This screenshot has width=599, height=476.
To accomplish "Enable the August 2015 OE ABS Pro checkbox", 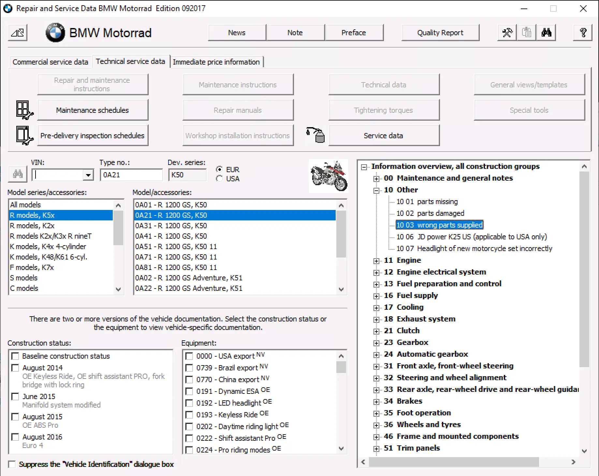I will 15,417.
